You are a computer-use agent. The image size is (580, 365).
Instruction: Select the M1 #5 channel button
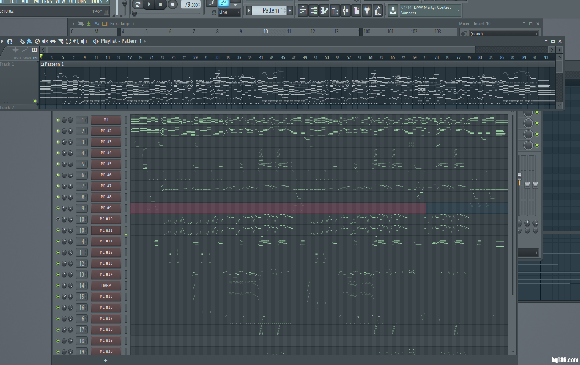click(106, 164)
